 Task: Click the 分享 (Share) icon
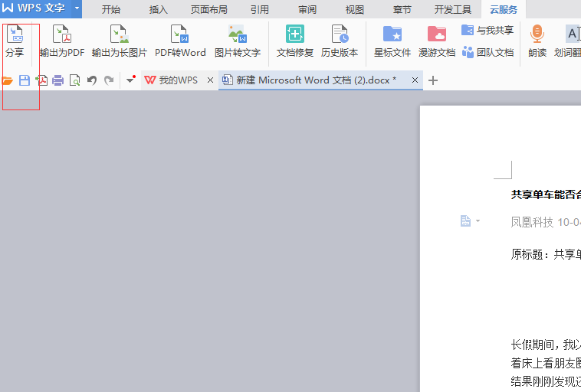point(15,41)
